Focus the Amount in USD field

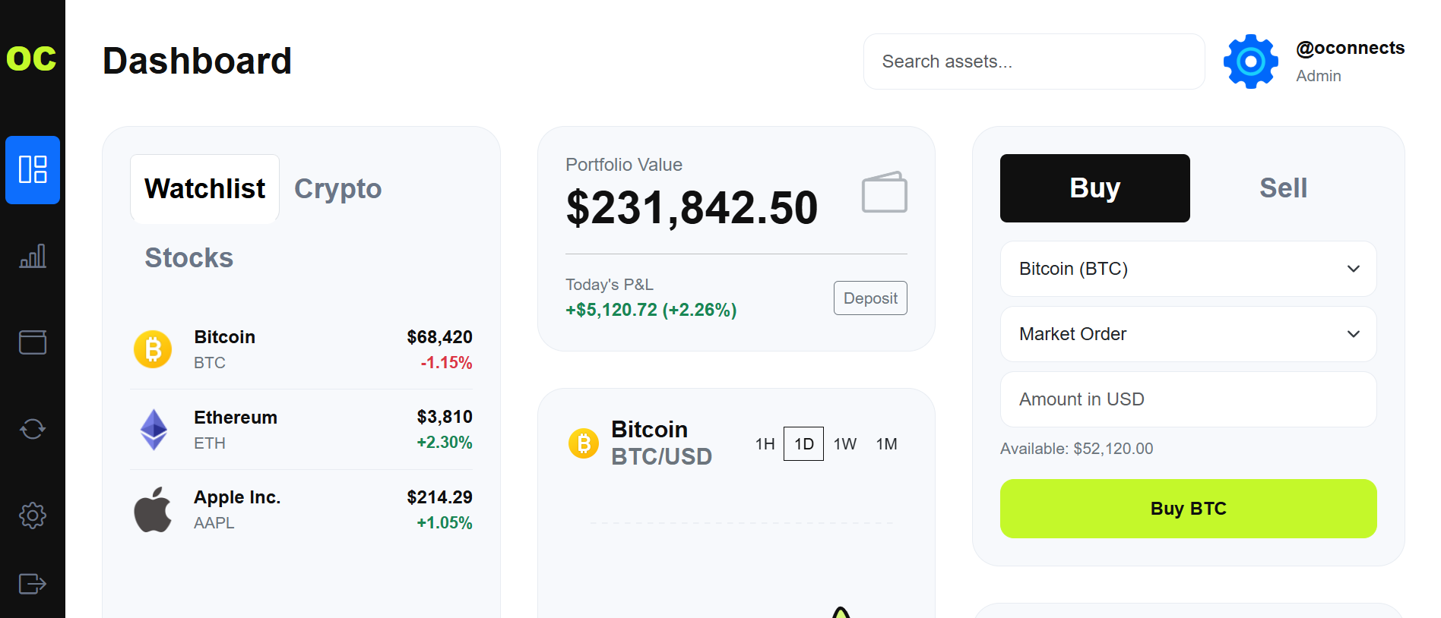point(1188,399)
